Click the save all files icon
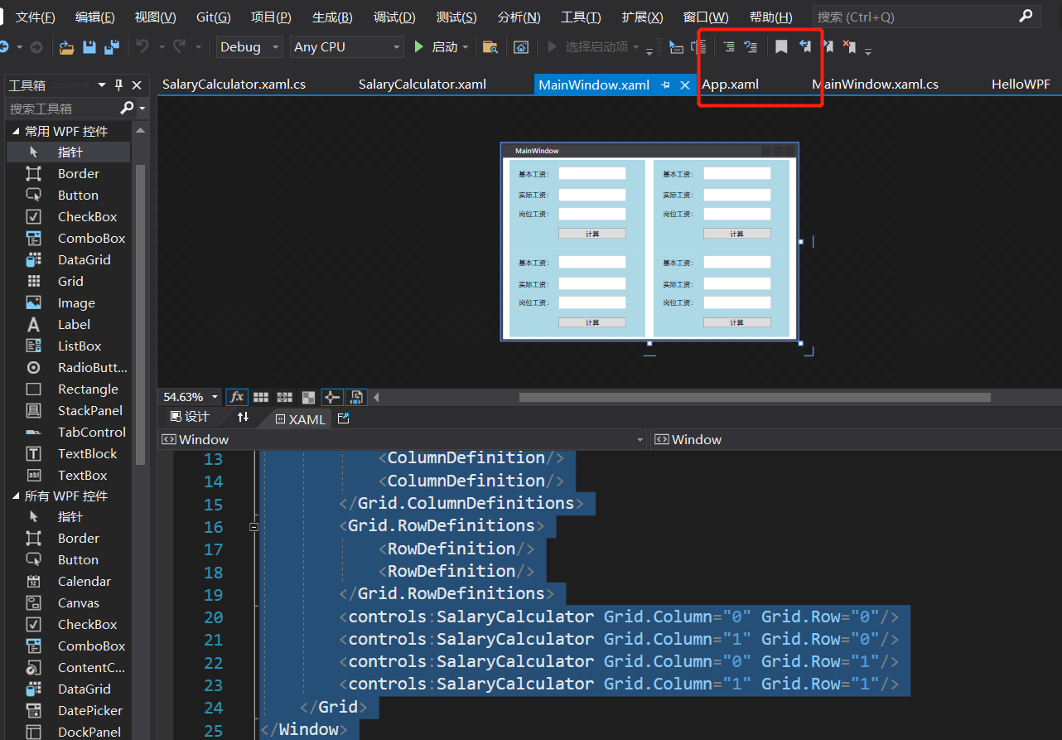This screenshot has width=1062, height=740. [x=111, y=47]
